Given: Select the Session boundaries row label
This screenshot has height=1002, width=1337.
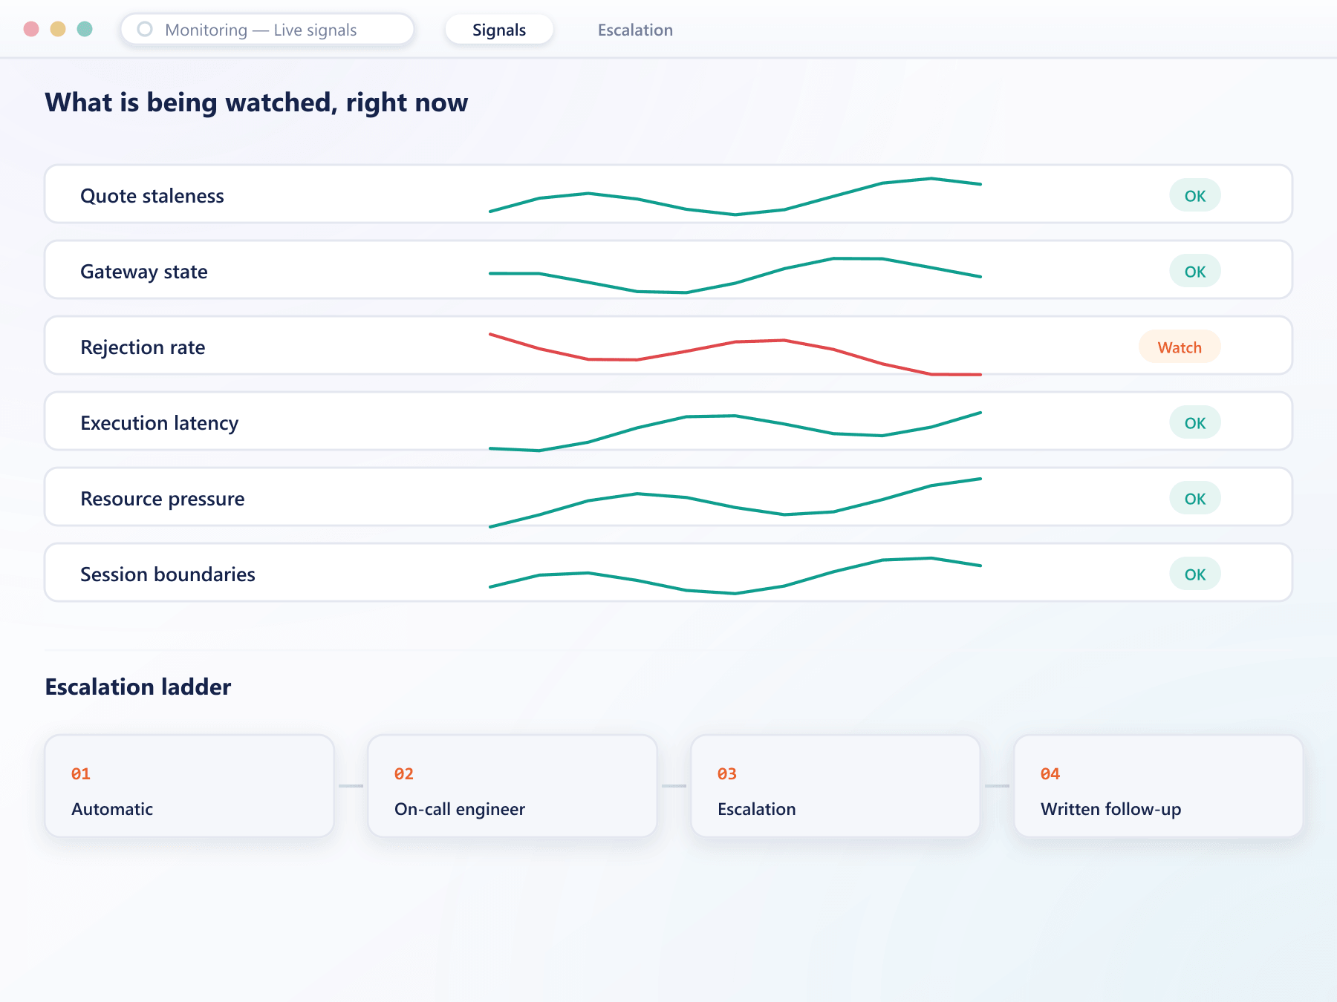Looking at the screenshot, I should pyautogui.click(x=168, y=574).
